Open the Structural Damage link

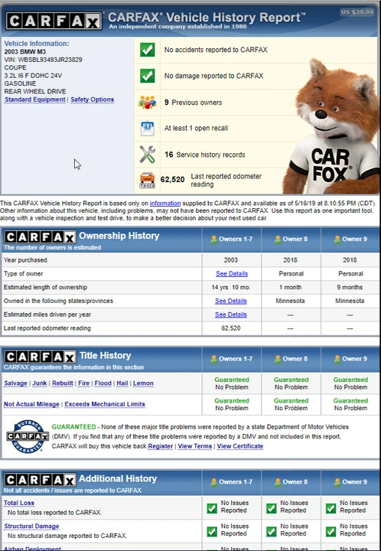click(31, 526)
